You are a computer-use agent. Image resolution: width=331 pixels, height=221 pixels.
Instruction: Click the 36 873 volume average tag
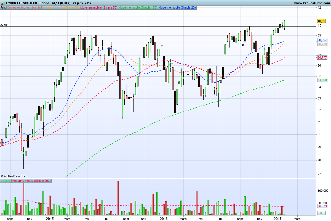pyautogui.click(x=322, y=206)
